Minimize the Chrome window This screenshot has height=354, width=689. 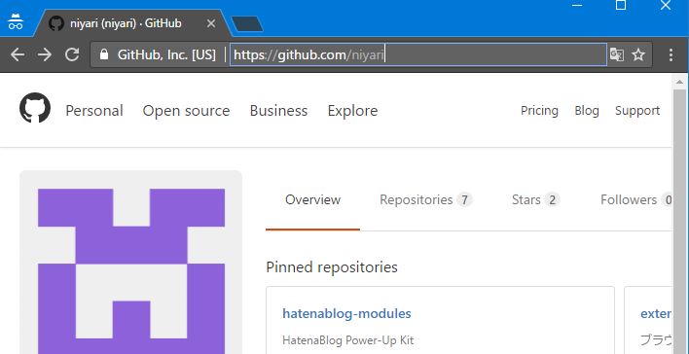click(577, 6)
